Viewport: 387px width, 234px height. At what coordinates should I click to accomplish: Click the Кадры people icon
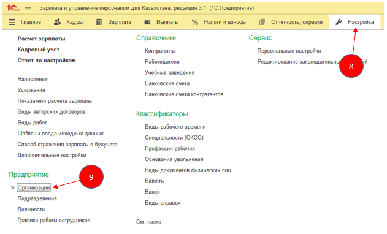57,22
